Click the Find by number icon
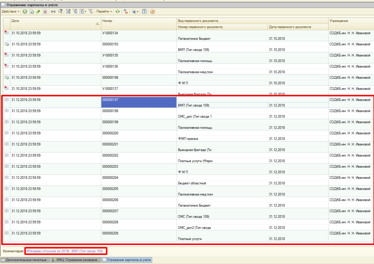This screenshot has width=374, height=264. (x=60, y=11)
